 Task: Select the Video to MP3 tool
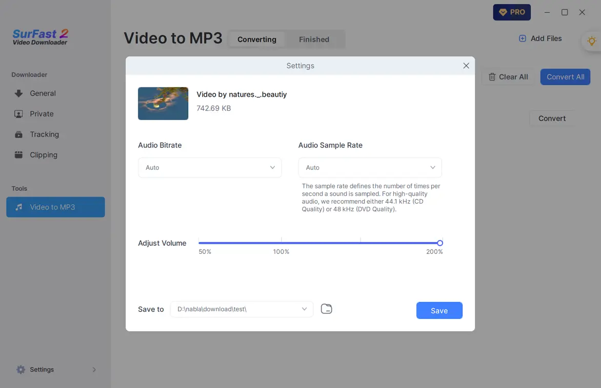coord(55,207)
